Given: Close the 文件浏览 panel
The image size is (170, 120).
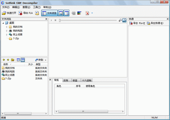Looking at the screenshot, I should pyautogui.click(x=46, y=19).
